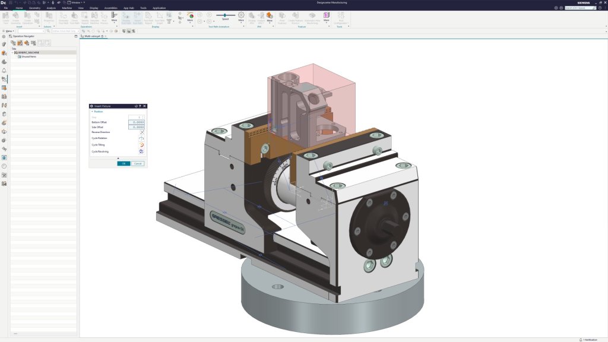
Task: Cancel the Insert Fixture dialog
Action: point(138,163)
